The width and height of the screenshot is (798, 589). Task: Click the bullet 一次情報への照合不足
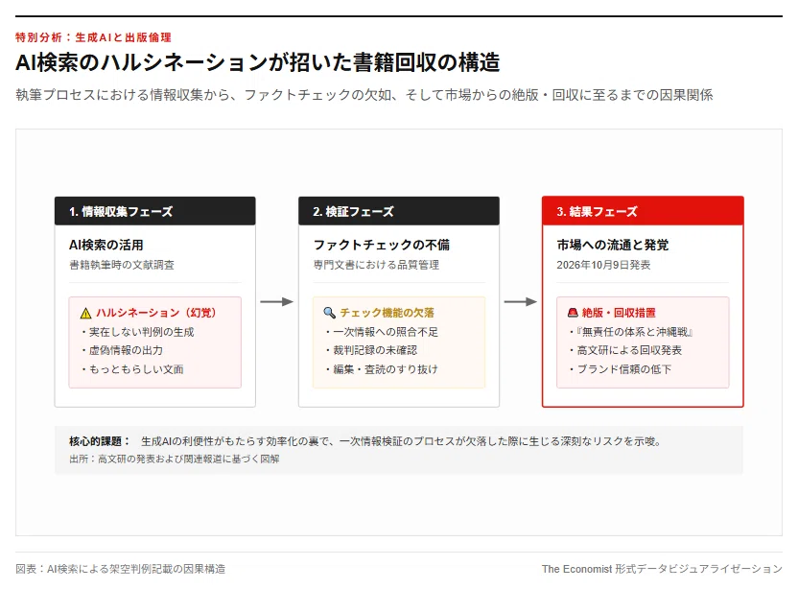click(x=381, y=332)
